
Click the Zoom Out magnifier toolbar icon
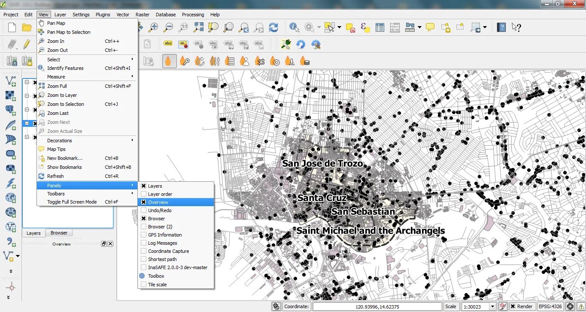[x=168, y=27]
